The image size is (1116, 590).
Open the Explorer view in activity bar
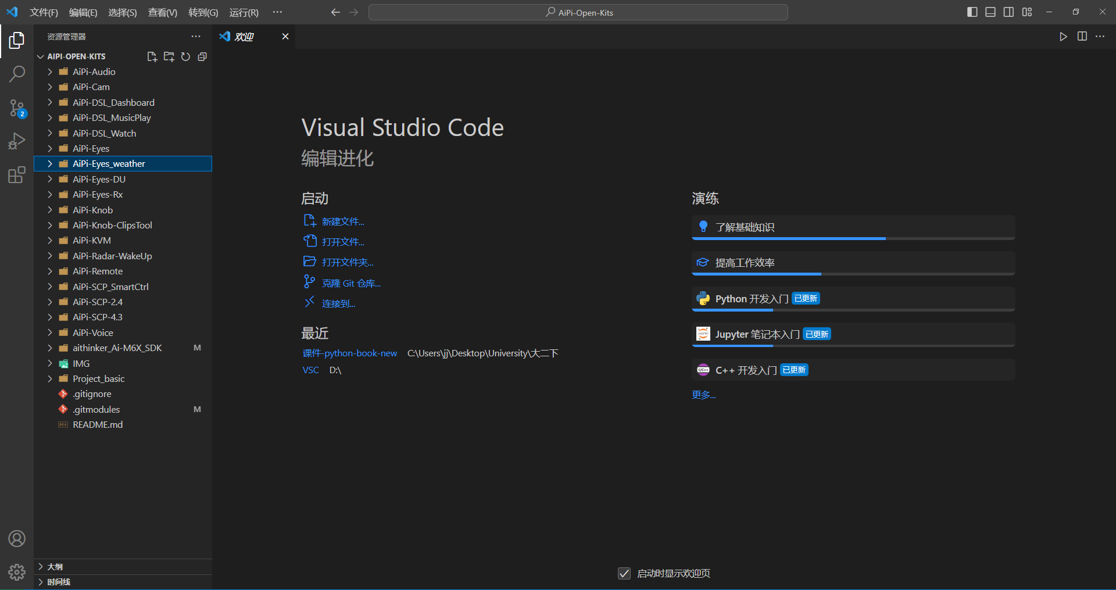[x=17, y=40]
